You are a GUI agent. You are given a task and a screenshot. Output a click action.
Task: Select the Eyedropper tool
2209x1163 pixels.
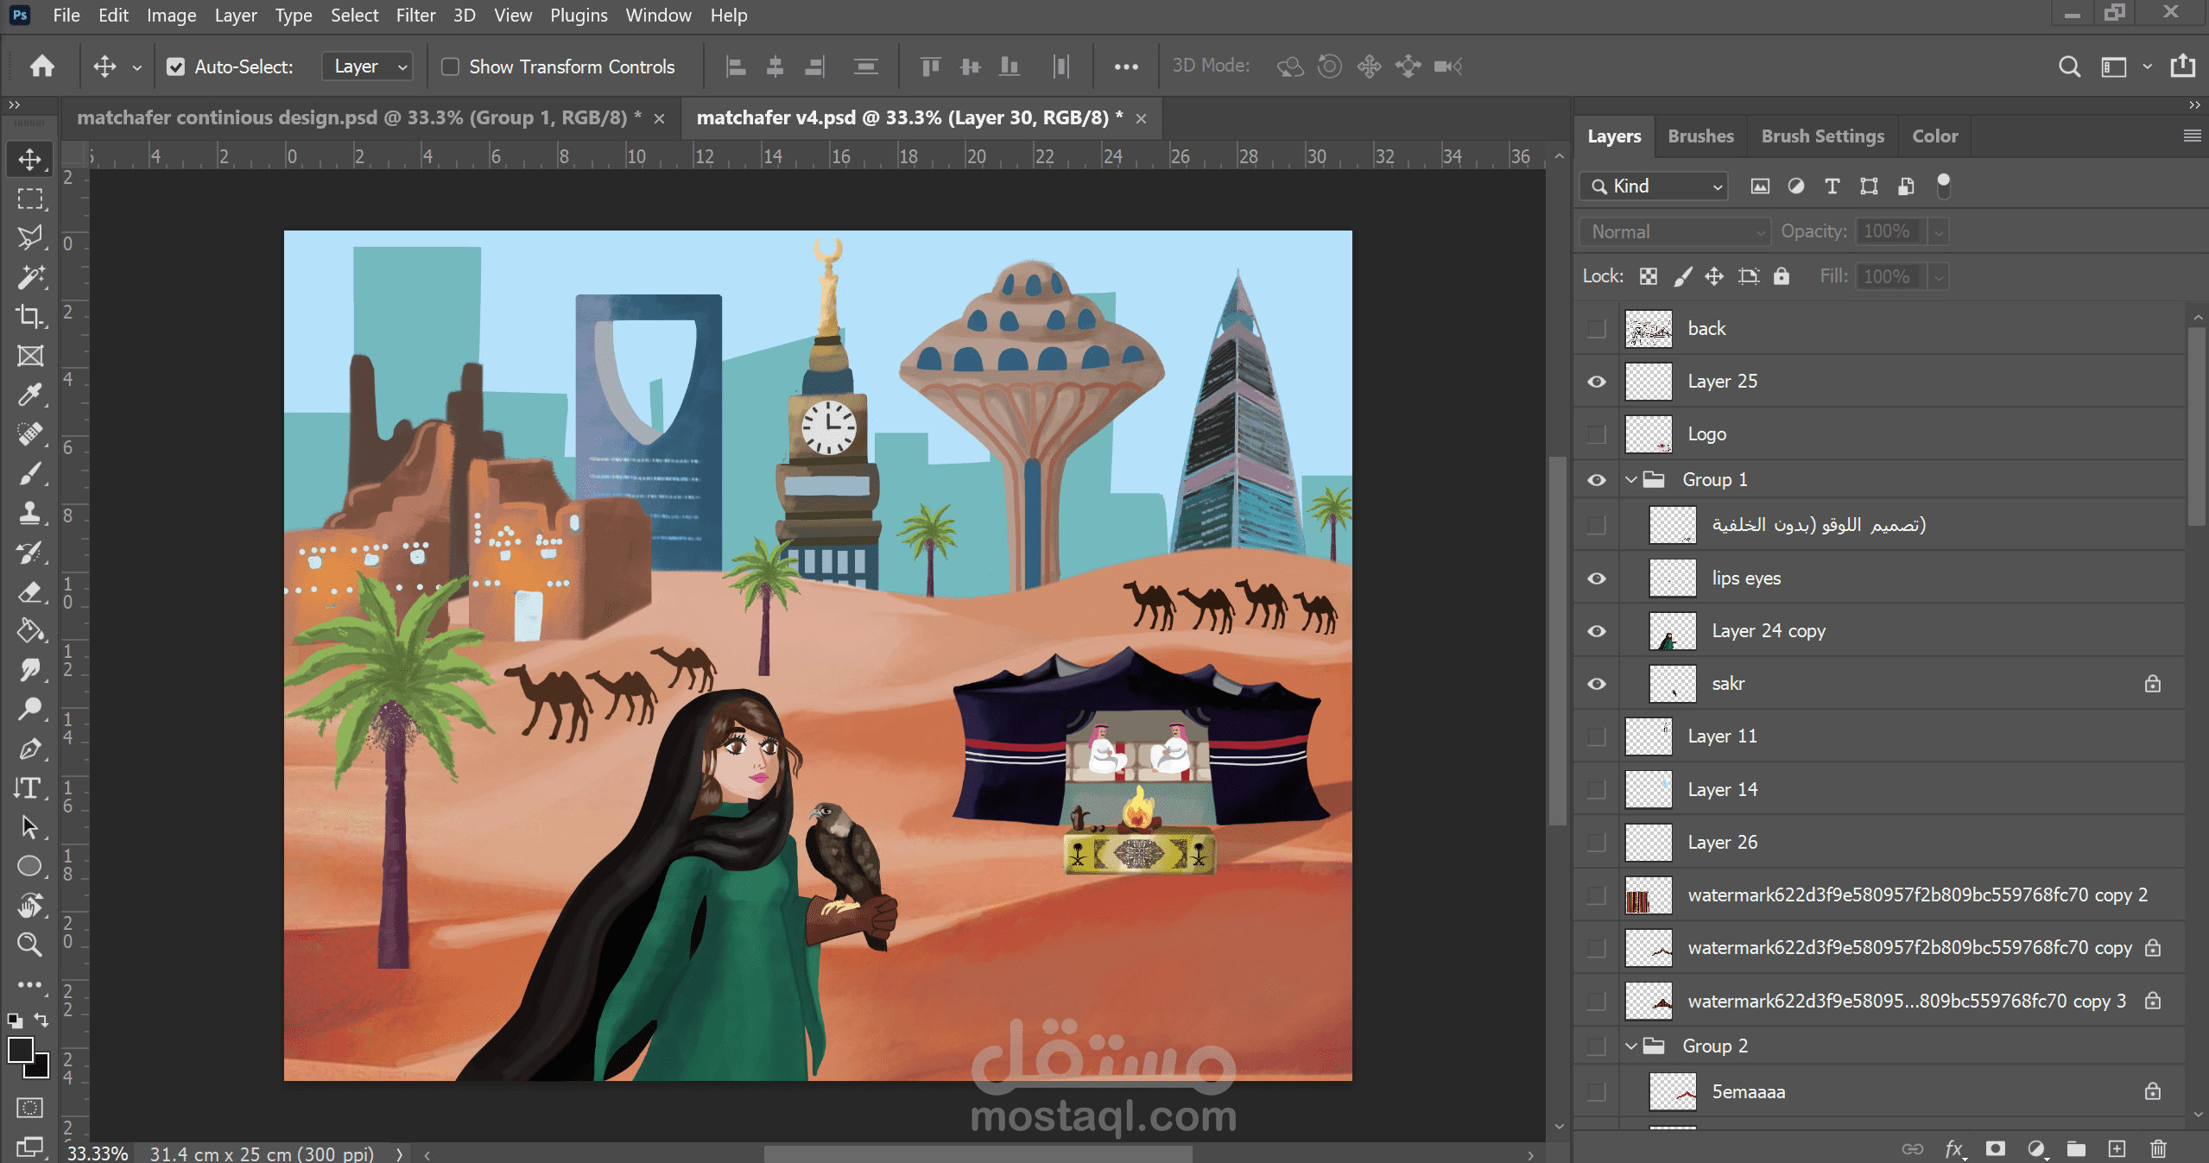point(29,395)
